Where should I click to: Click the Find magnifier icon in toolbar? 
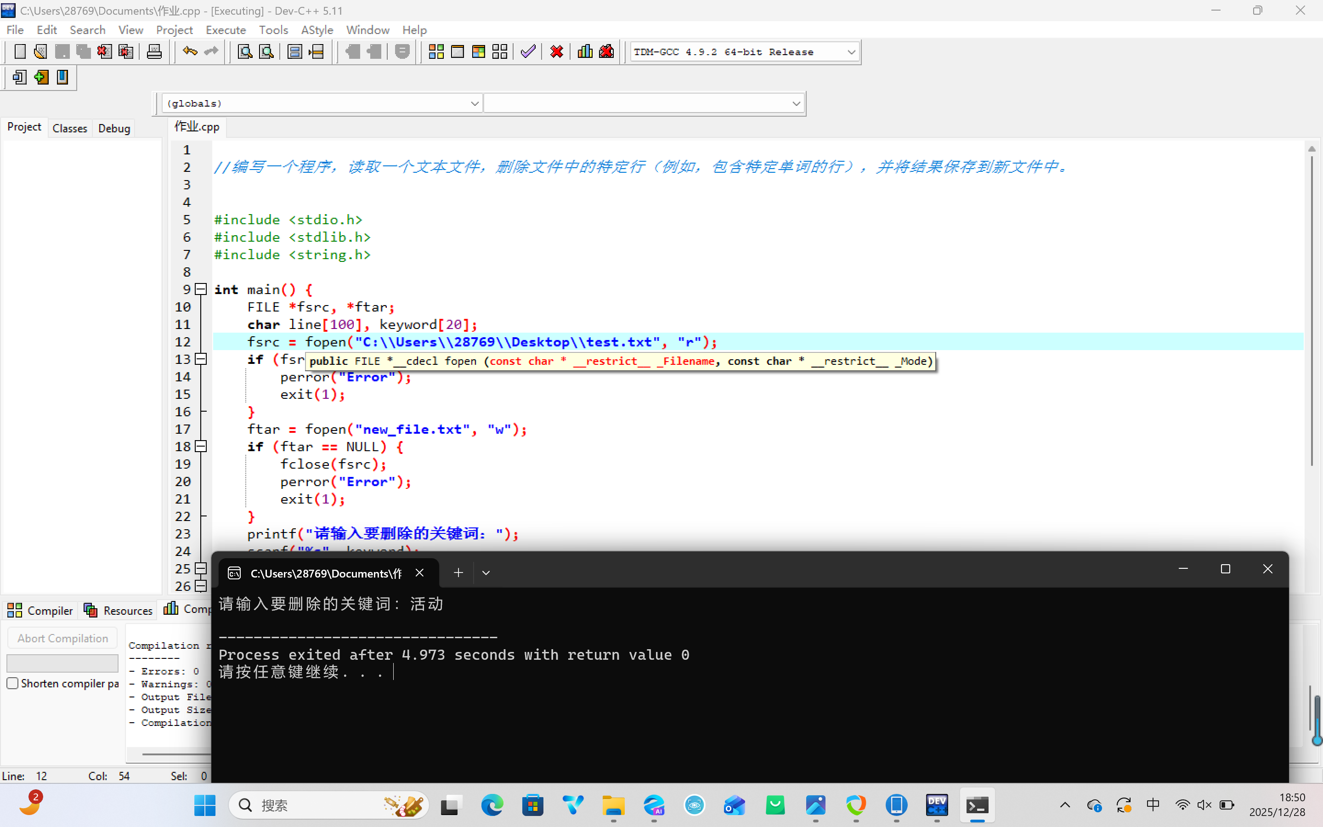point(244,52)
